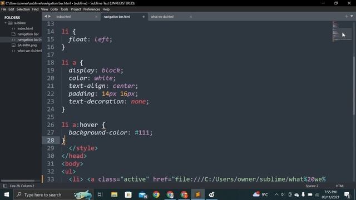This screenshot has width=356, height=200.
Task: Switch to the index.html tab
Action: [63, 17]
